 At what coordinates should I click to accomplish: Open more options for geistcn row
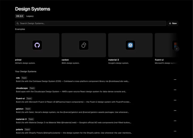click(x=175, y=110)
